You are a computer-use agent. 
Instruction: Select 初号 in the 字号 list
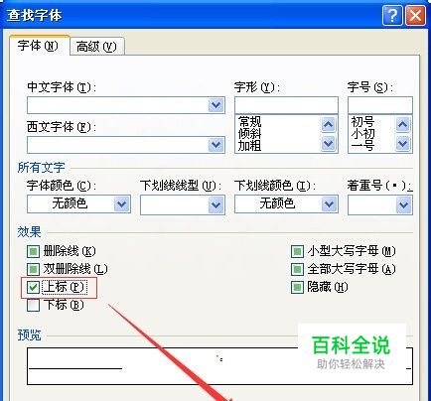(x=363, y=122)
